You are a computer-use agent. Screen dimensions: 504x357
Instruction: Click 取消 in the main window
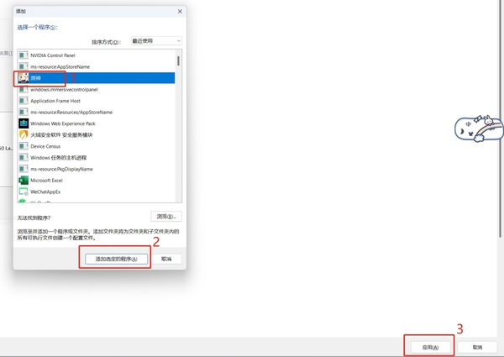pyautogui.click(x=477, y=346)
